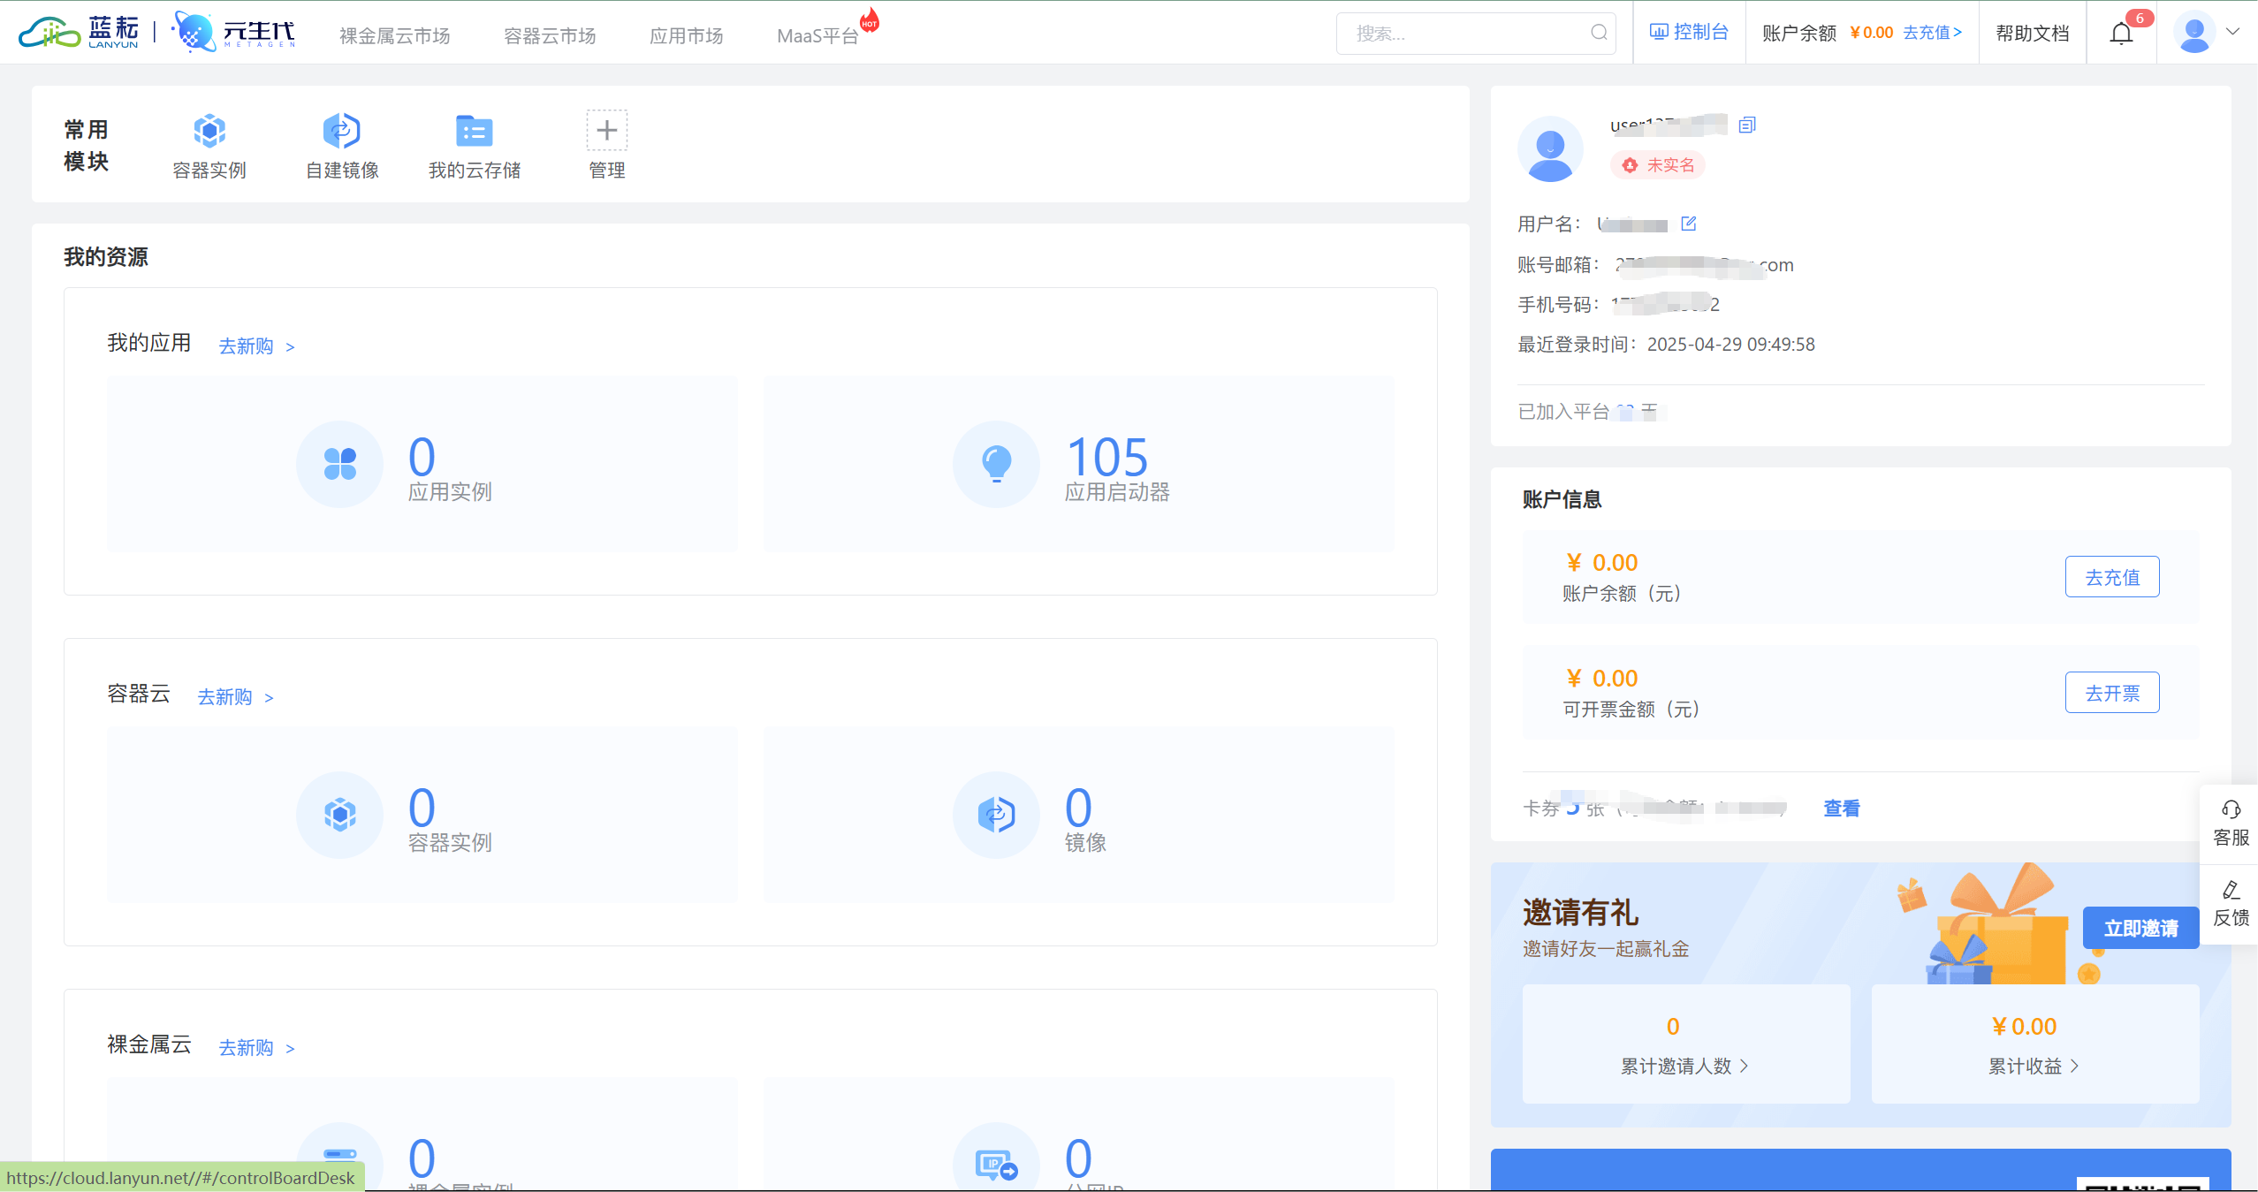Click the 查看 link for 卡券
The image size is (2258, 1192).
(x=1841, y=808)
